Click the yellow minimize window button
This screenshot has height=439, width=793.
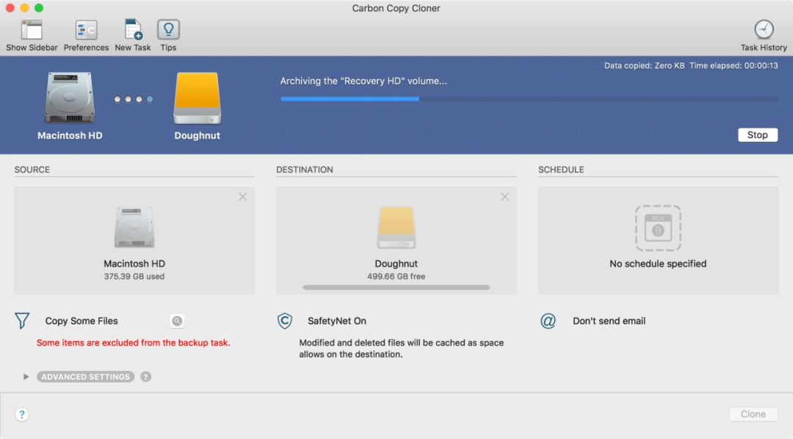coord(24,8)
